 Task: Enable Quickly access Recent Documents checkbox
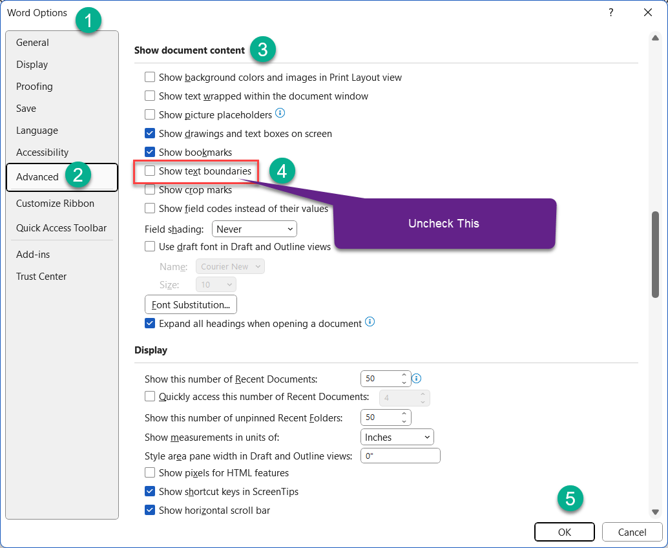click(x=150, y=397)
